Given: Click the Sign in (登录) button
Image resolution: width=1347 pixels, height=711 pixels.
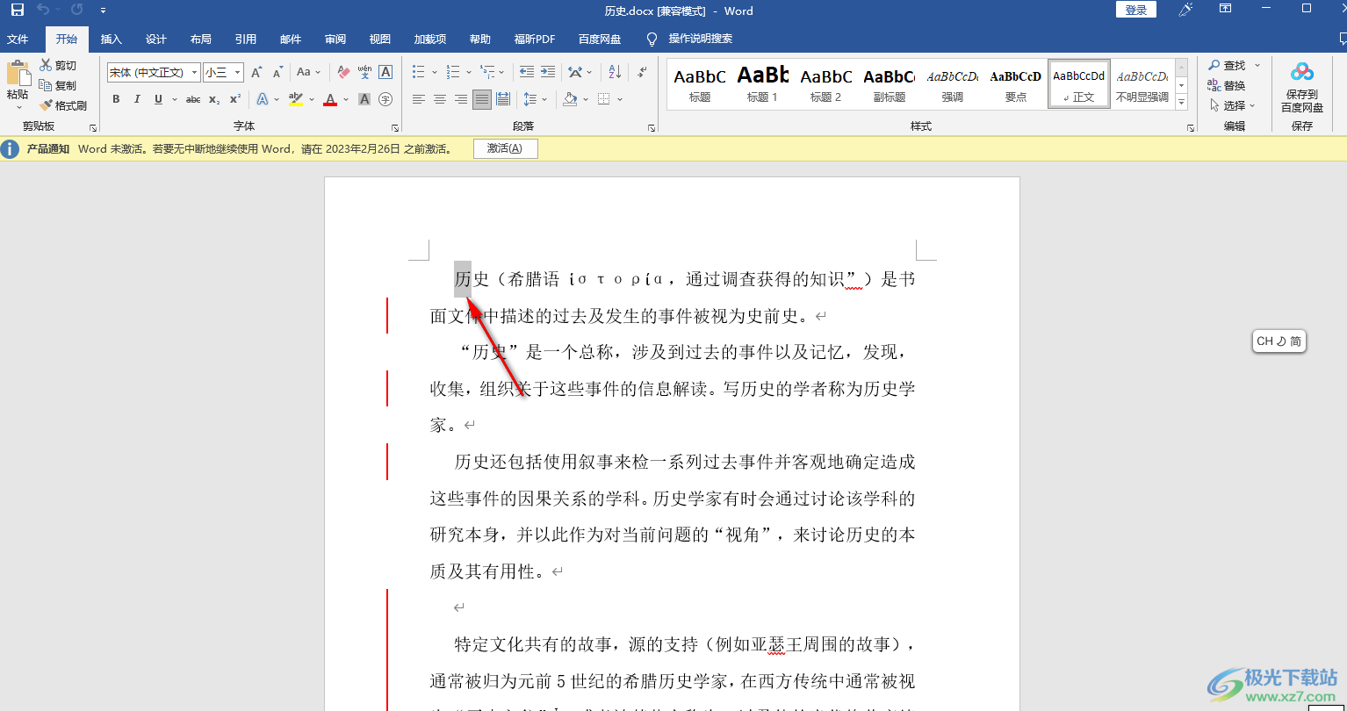Looking at the screenshot, I should click(1136, 10).
